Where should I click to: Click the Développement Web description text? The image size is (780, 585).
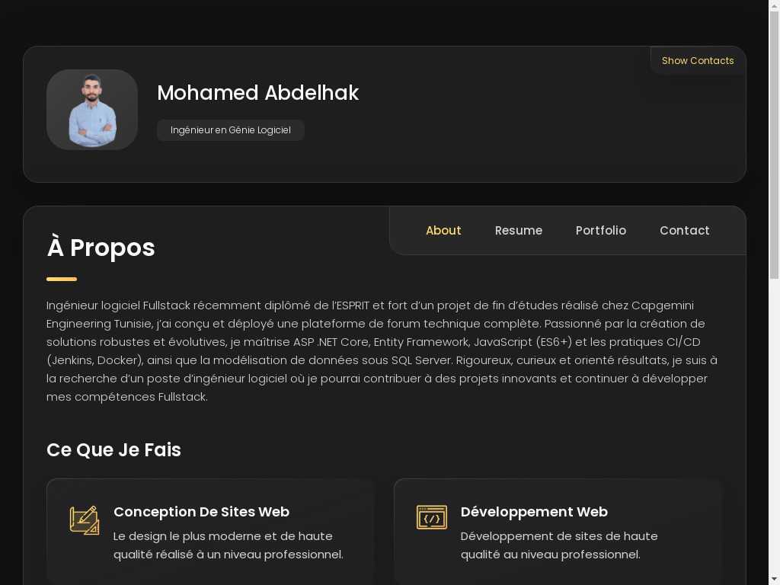tap(558, 545)
